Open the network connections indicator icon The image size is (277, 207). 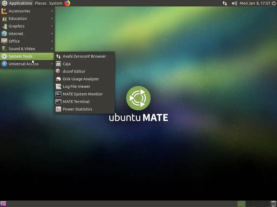click(225, 3)
